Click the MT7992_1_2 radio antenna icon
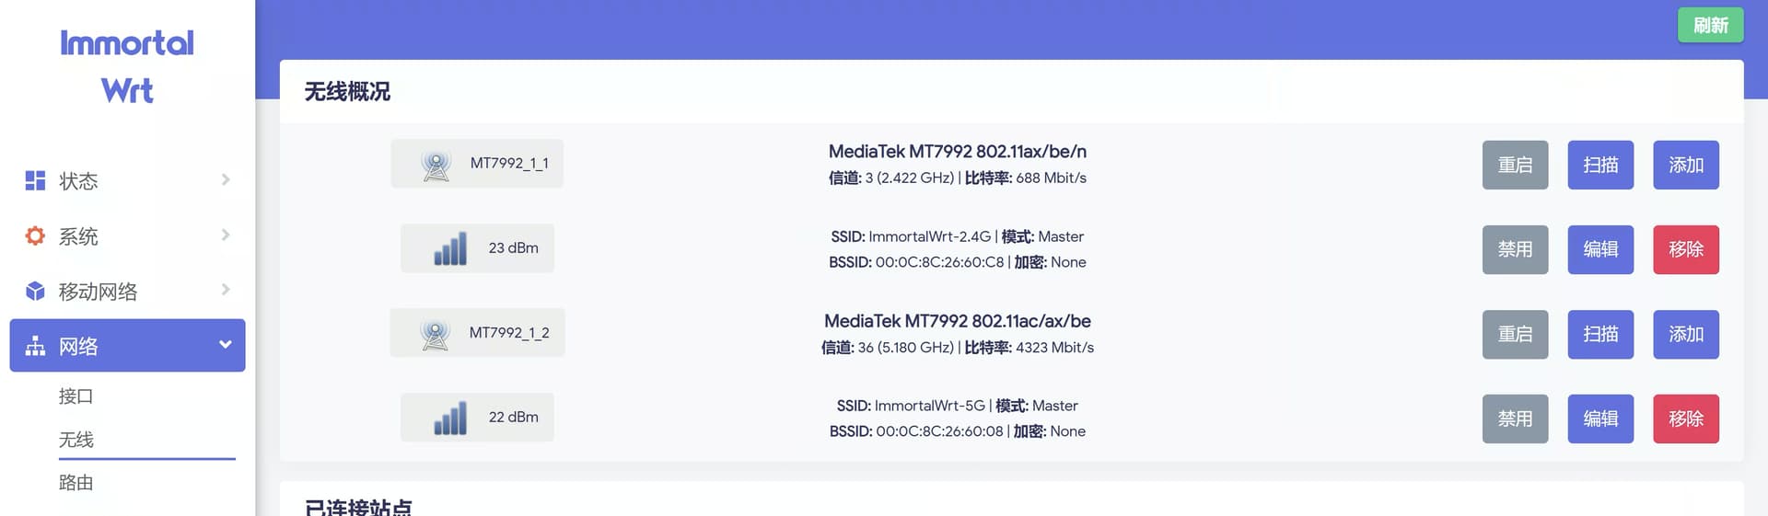This screenshot has height=516, width=1768. click(x=435, y=334)
